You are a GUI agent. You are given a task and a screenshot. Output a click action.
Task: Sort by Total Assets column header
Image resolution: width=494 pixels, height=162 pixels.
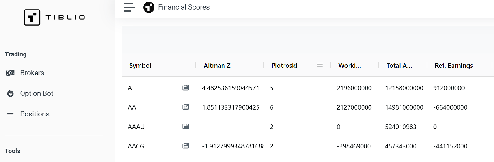tap(399, 66)
